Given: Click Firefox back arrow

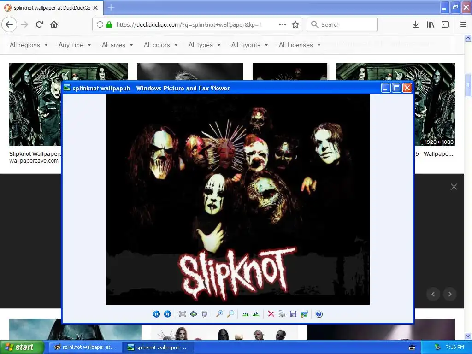Looking at the screenshot, I should [x=9, y=24].
